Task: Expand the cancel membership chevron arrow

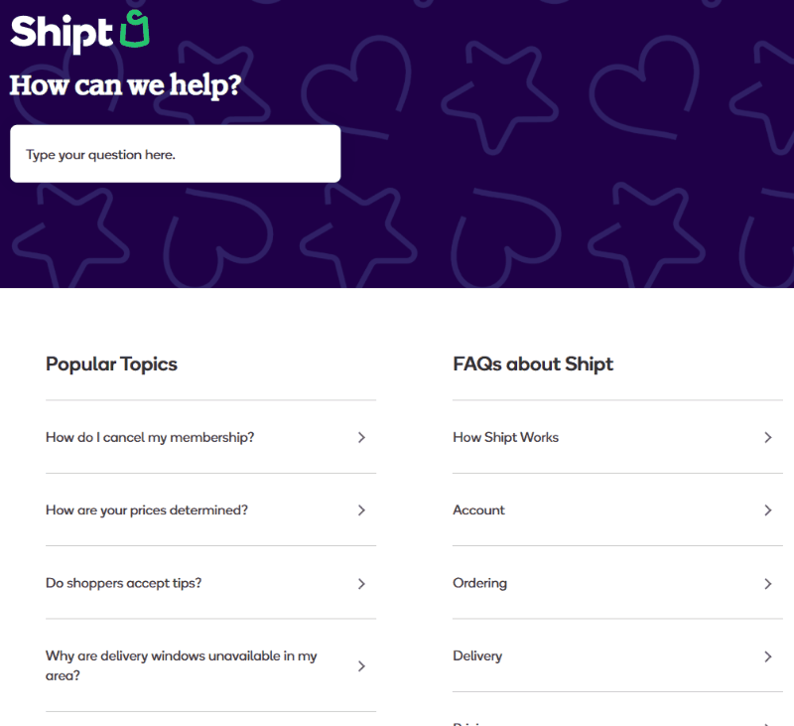Action: (x=362, y=437)
